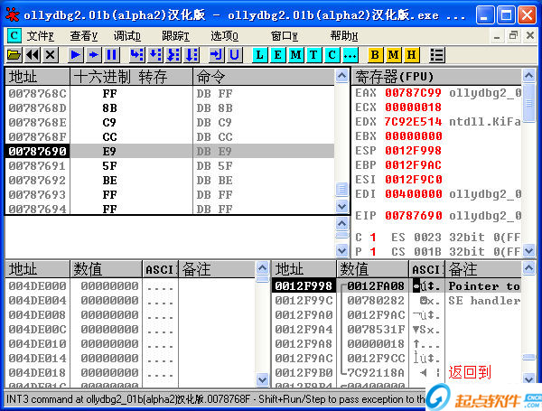Select disassembly row 0078768F
This screenshot has width=542, height=411.
click(170, 137)
